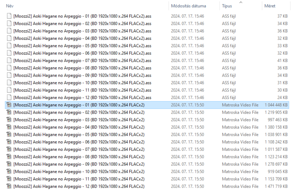
Task: Select subtitle file name Arpeggio - 12 .ass
Action: (82, 98)
